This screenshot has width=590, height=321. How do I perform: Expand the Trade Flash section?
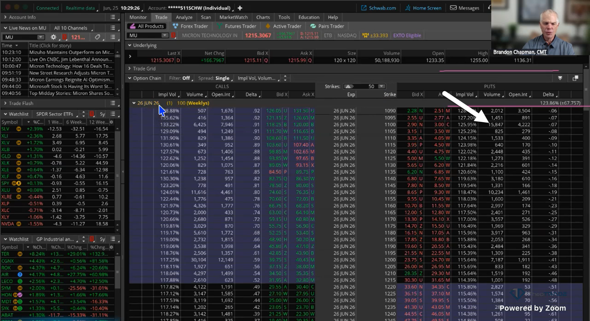tap(5, 103)
